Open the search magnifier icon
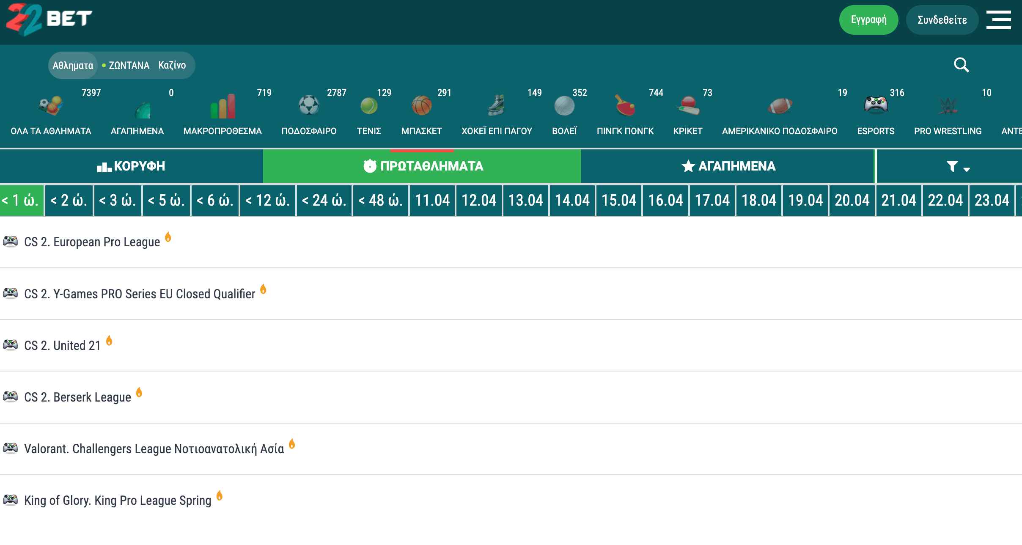Image resolution: width=1022 pixels, height=545 pixels. click(961, 65)
